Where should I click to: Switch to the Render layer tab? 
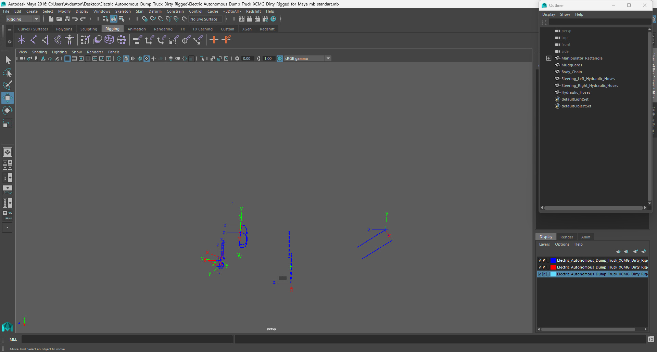click(567, 237)
